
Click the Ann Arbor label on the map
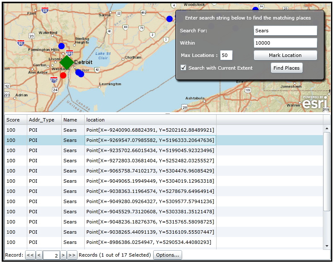coord(38,72)
